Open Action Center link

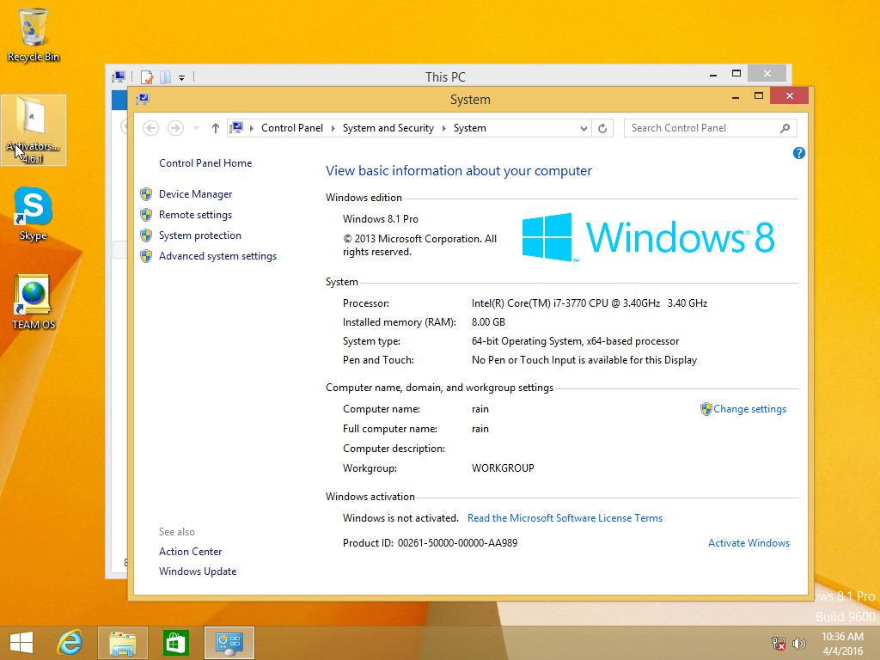point(190,552)
